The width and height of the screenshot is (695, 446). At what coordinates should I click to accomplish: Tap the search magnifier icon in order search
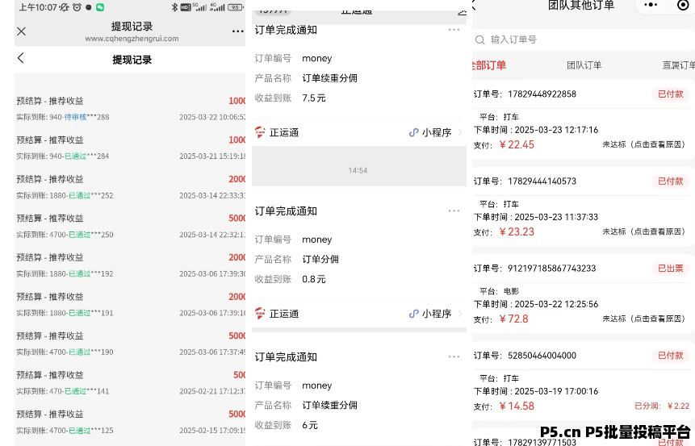point(479,40)
